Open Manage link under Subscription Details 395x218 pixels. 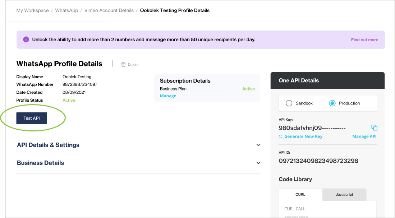pyautogui.click(x=168, y=96)
